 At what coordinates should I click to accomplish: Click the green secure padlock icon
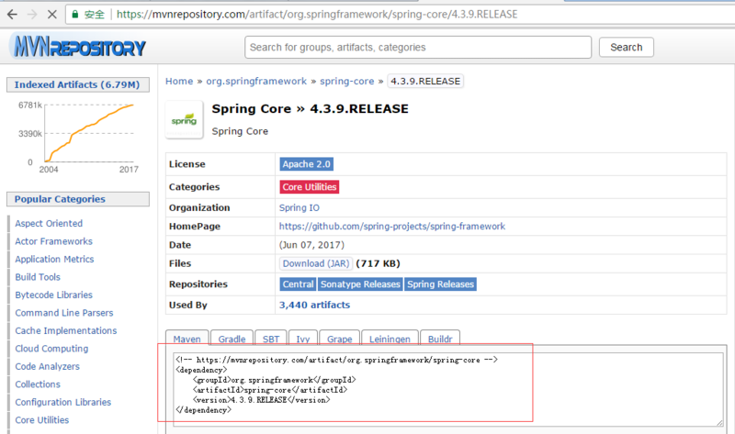pyautogui.click(x=75, y=15)
